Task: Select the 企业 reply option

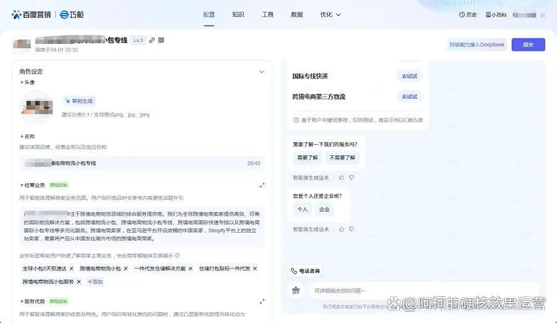Action: [x=324, y=210]
